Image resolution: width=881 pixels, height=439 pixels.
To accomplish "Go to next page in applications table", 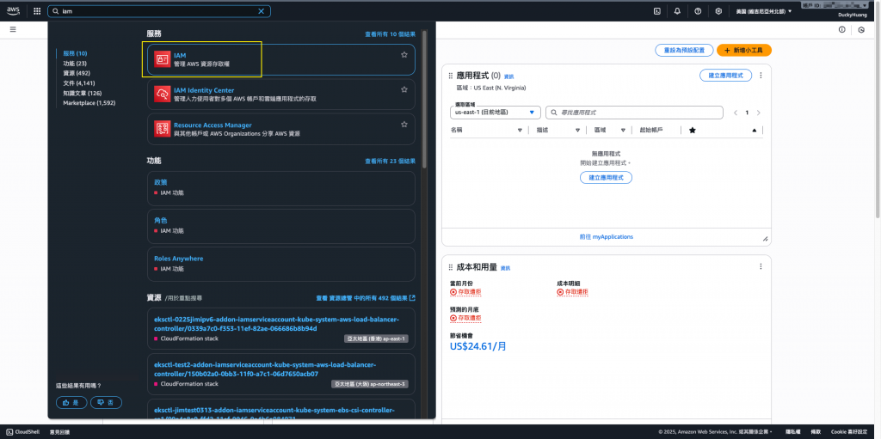I will pos(759,113).
